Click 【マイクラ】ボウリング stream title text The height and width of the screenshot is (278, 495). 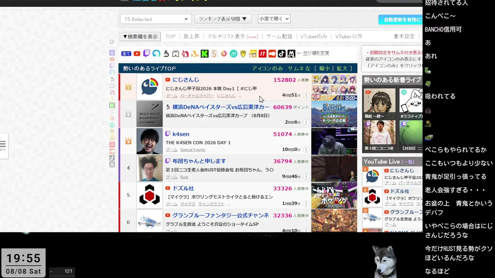(x=219, y=197)
